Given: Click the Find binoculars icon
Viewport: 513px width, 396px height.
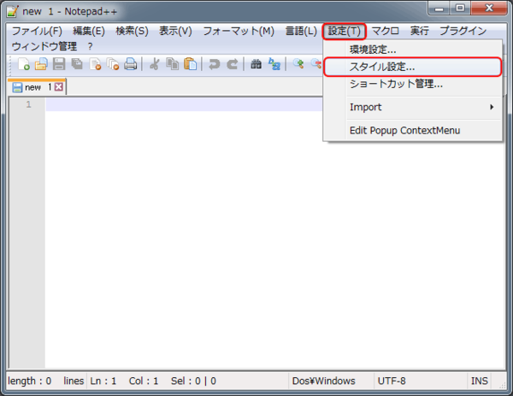Looking at the screenshot, I should coord(256,64).
